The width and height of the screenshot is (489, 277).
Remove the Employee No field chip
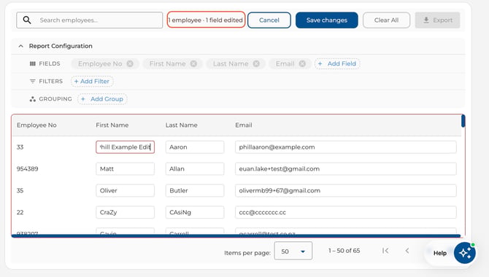[130, 63]
